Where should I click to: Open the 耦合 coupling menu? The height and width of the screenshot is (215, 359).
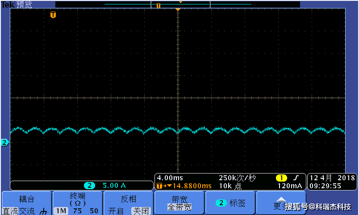(26, 199)
